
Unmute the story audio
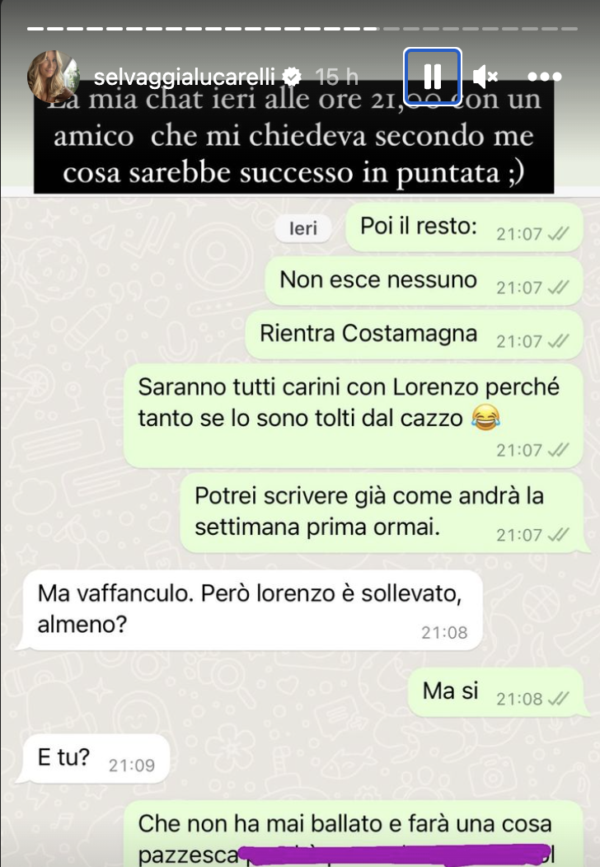click(x=485, y=77)
